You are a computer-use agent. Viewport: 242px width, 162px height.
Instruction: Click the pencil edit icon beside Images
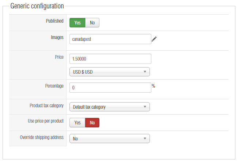154,39
